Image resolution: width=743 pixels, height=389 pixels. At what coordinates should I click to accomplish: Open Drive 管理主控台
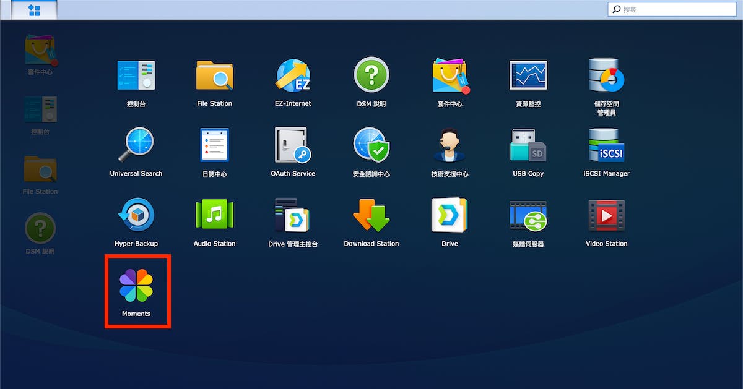(x=293, y=216)
